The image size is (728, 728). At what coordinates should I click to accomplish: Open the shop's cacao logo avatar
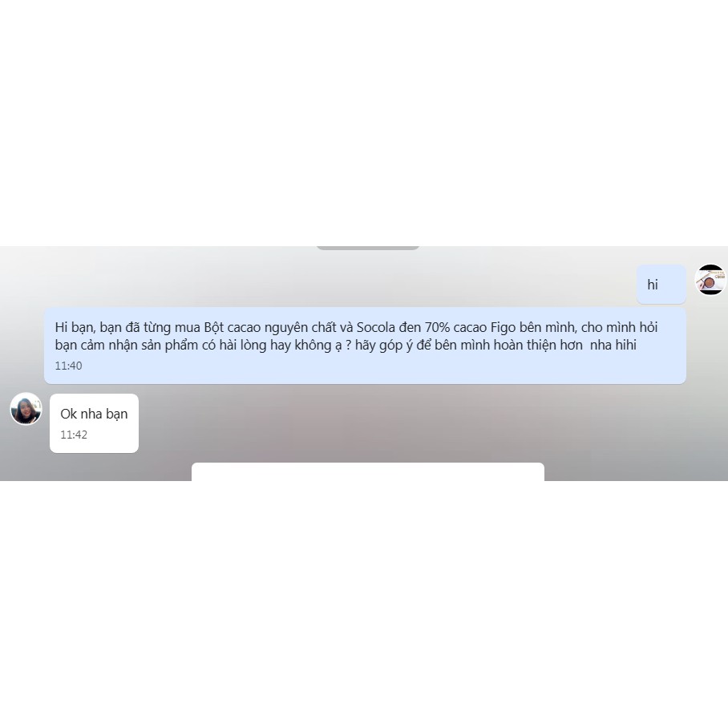point(710,280)
